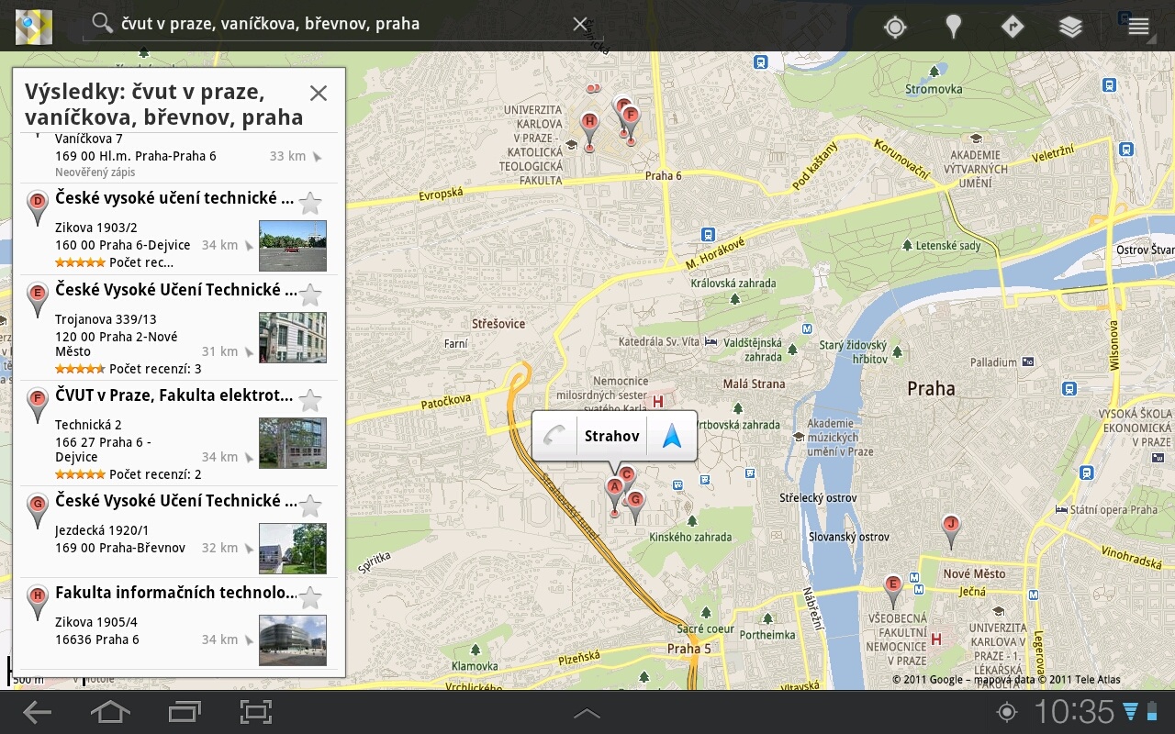Select result F ČVUT v Praze, Fakulta elektrot
This screenshot has width=1175, height=734.
179,433
